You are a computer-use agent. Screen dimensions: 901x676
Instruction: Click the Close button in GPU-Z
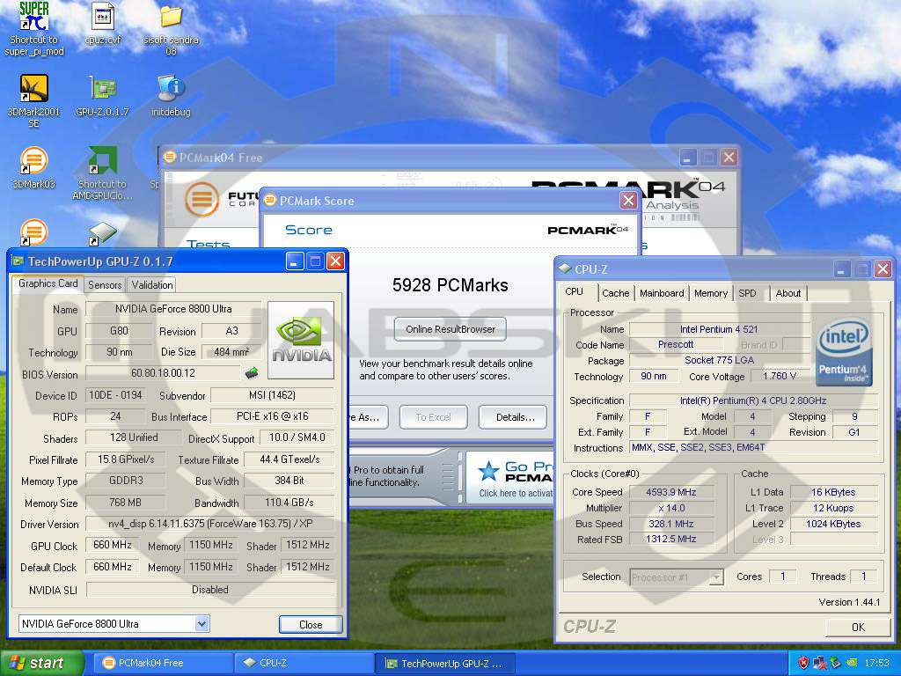311,624
